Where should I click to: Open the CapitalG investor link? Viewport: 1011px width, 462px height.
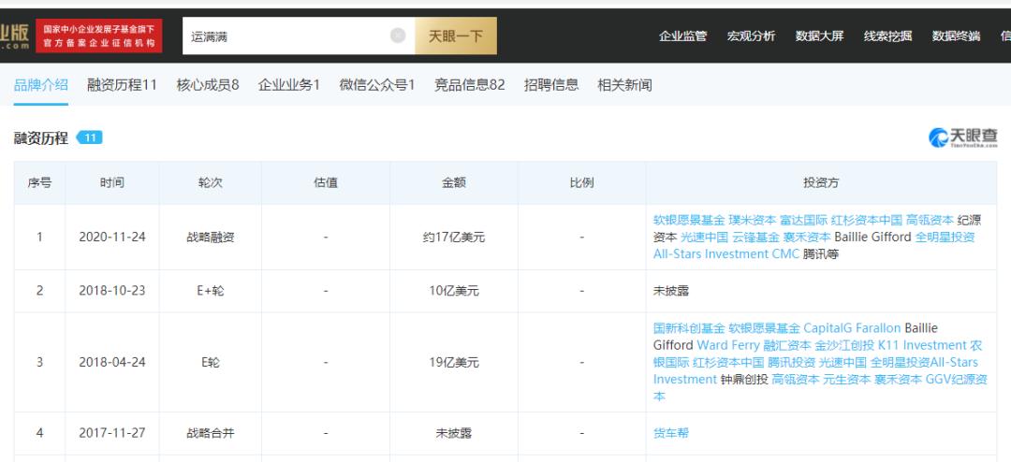tap(829, 328)
